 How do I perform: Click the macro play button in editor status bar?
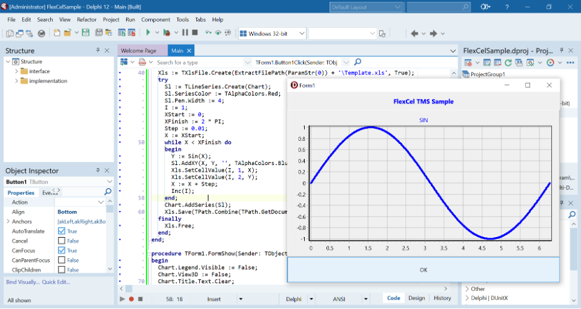click(122, 298)
